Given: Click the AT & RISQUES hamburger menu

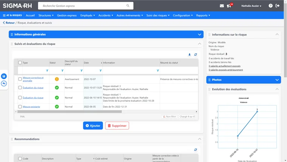Looking at the screenshot, I should coord(12,15).
